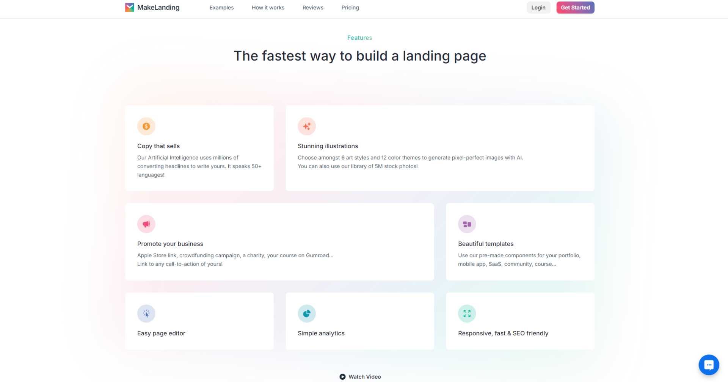Click the purple templates layout icon
Screen dimensions: 728x382
[467, 224]
